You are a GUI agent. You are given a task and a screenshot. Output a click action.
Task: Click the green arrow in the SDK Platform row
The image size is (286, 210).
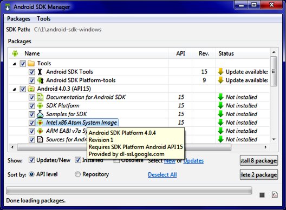[220, 105]
